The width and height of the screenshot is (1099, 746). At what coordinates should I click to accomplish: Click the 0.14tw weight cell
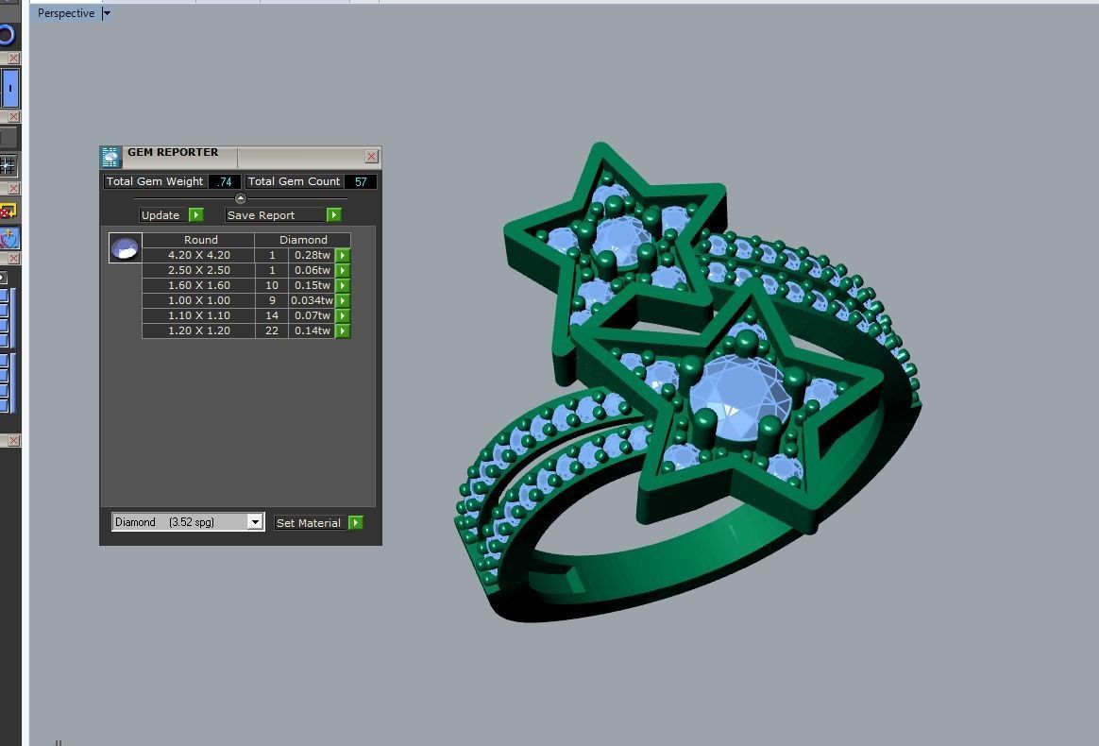[312, 331]
